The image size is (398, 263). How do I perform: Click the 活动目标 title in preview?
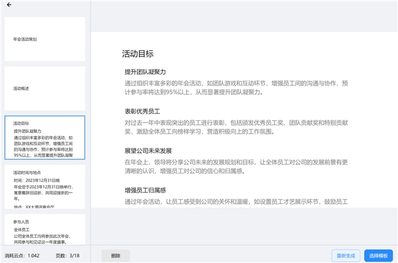138,53
